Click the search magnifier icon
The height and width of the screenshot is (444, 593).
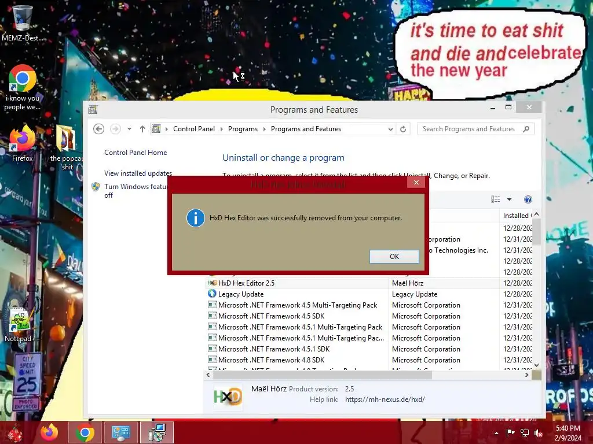pos(526,129)
